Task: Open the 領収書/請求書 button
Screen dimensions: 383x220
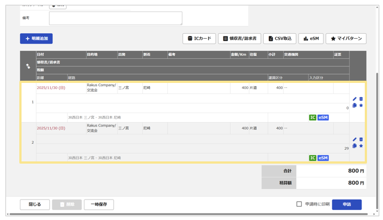Action: point(240,39)
